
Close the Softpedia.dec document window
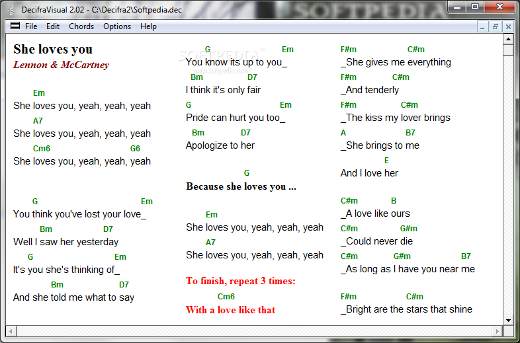coord(507,27)
